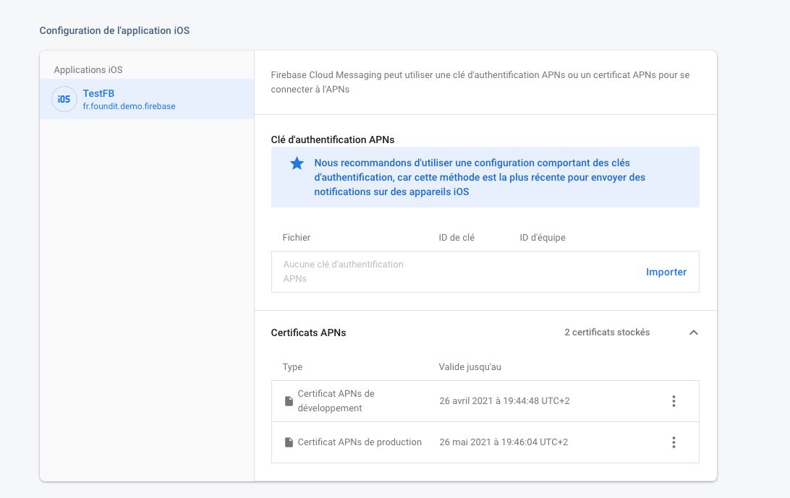Click the 'Fichier' column header
This screenshot has width=790, height=498.
pos(297,237)
